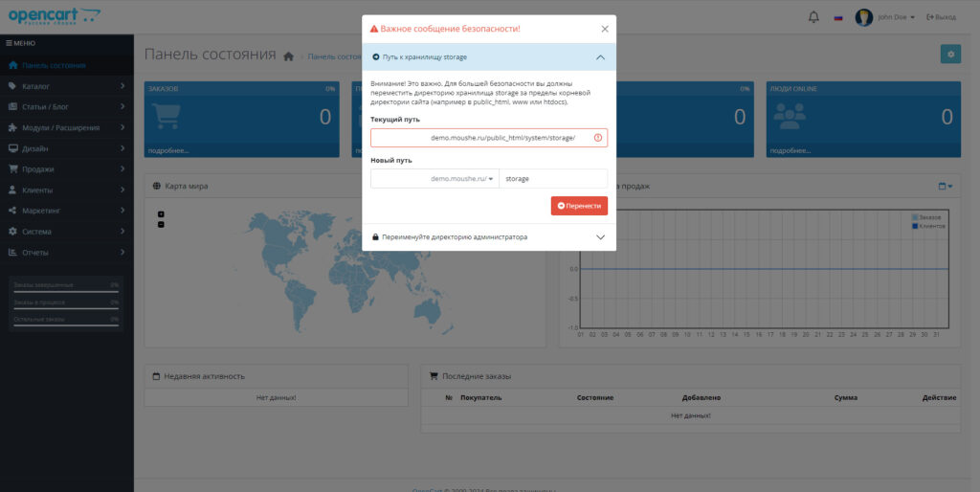Click the Маркетинг share icon
This screenshot has height=492, width=980.
[12, 211]
